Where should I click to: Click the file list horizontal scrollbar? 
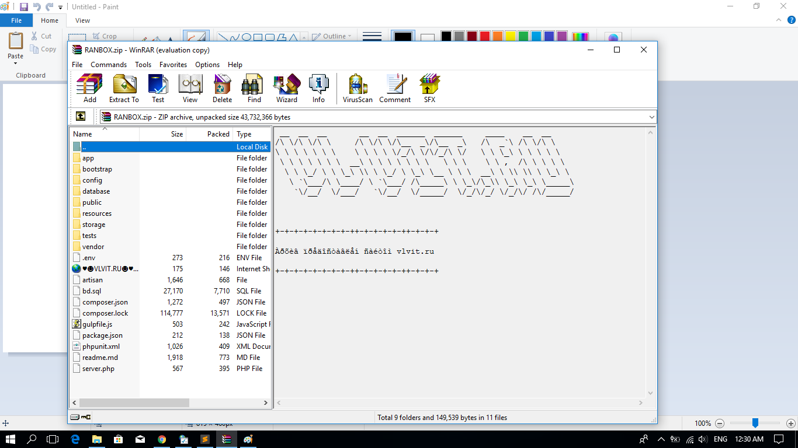[x=134, y=402]
